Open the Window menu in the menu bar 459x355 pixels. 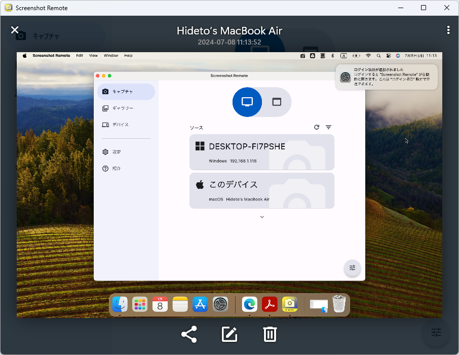pyautogui.click(x=110, y=55)
